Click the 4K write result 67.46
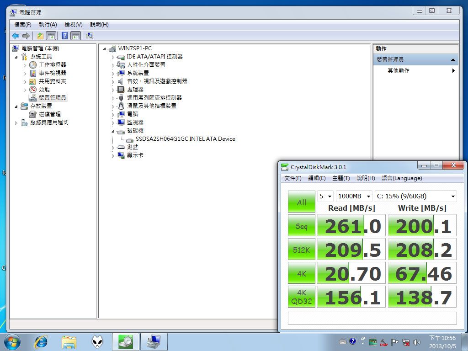This screenshot has width=468, height=351. [x=422, y=273]
